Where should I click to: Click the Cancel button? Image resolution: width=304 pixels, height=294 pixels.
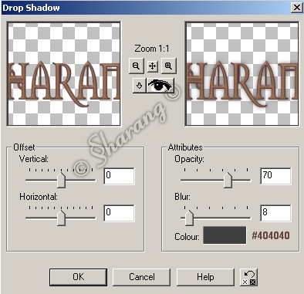click(x=142, y=277)
